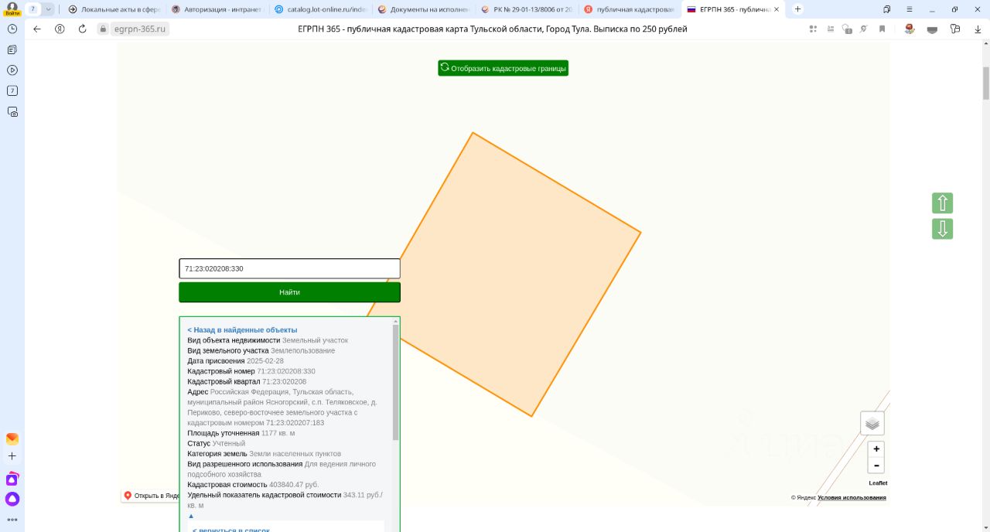
Task: Click Отобразить кадастровые границы button
Action: pyautogui.click(x=503, y=68)
